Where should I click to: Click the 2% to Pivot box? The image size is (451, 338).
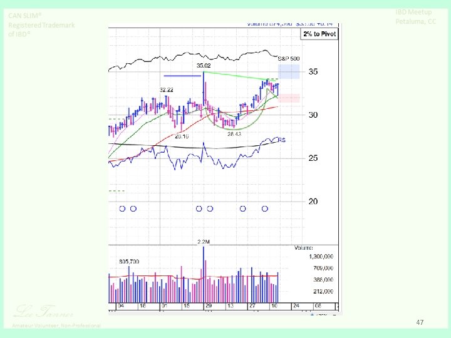coord(319,34)
